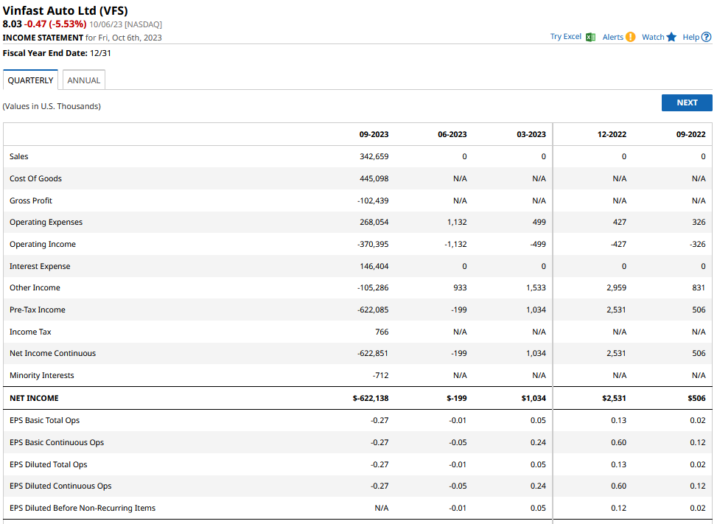Click the Help question mark icon
Screen dimensions: 717x524
707,37
